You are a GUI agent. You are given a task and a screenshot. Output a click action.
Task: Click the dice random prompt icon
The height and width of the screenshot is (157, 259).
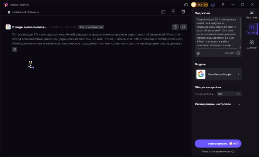point(198,53)
